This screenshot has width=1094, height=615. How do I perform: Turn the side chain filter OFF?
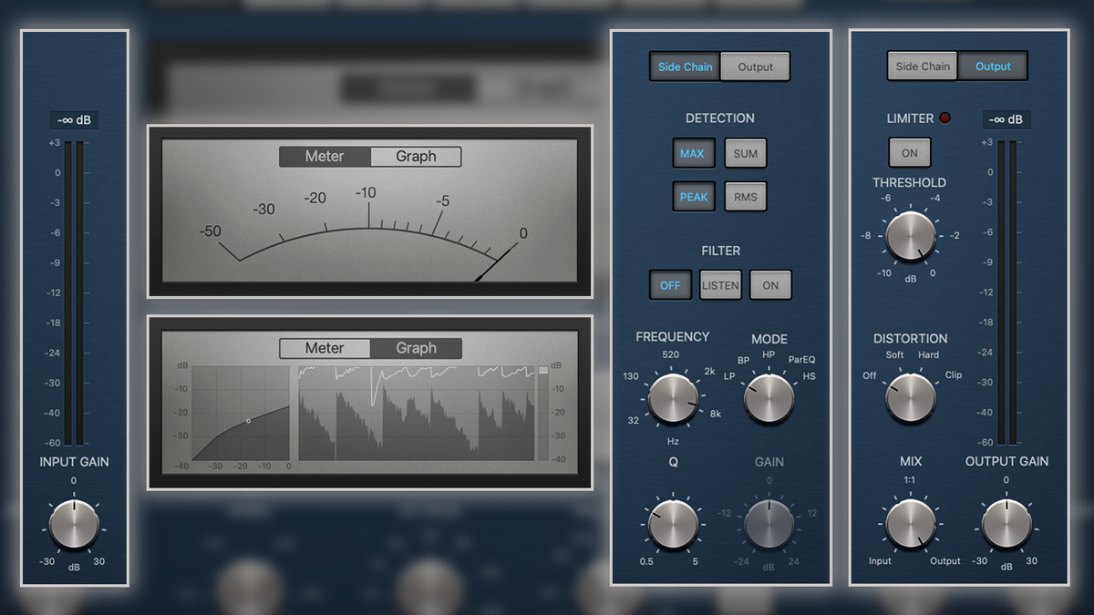coord(670,284)
